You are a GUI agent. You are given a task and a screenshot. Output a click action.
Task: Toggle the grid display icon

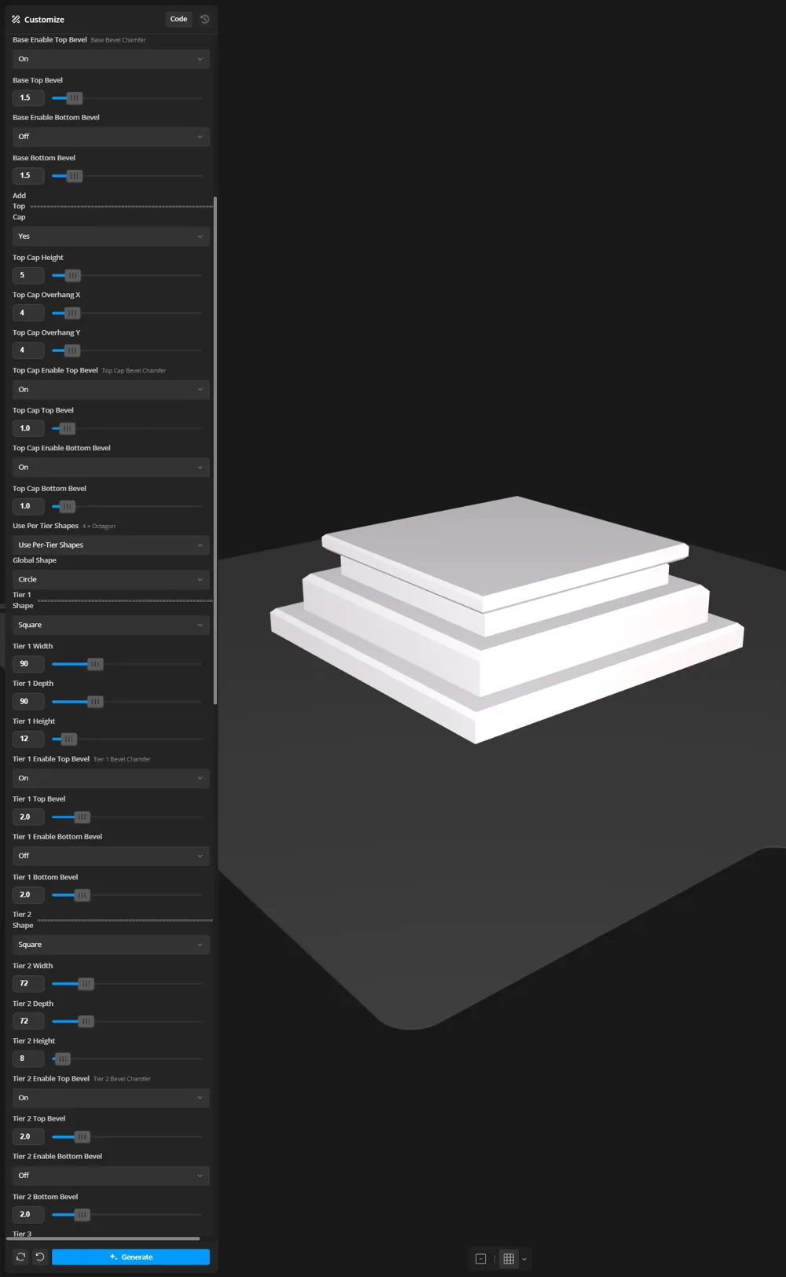pyautogui.click(x=509, y=1258)
